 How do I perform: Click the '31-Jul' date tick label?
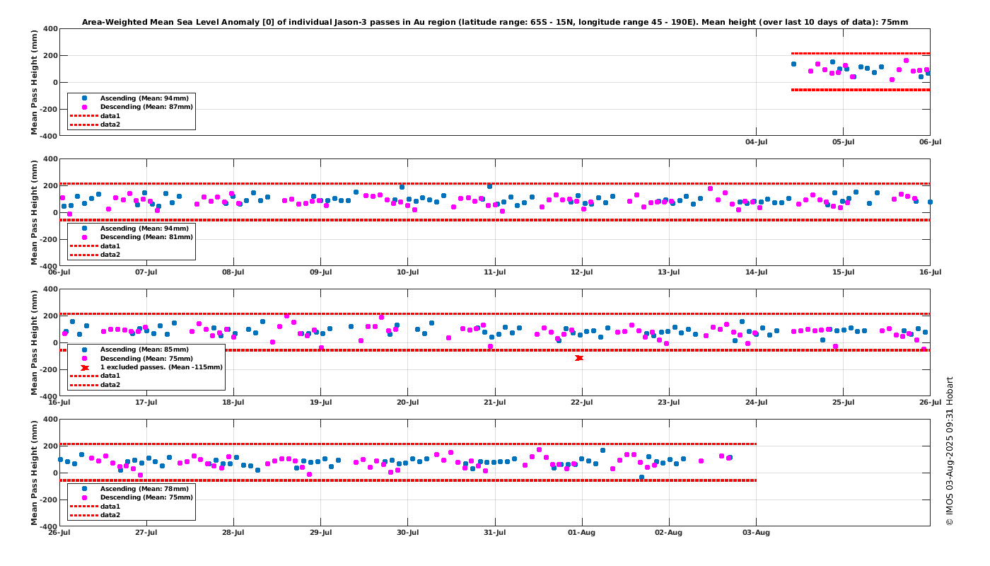click(495, 533)
